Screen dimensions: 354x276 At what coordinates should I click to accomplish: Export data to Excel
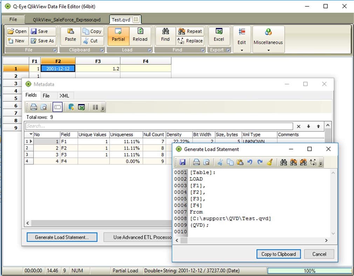tap(219, 36)
